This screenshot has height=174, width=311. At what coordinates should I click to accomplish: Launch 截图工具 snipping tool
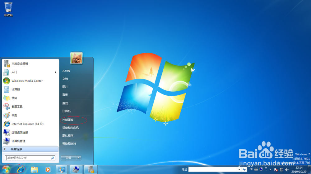pos(30,107)
